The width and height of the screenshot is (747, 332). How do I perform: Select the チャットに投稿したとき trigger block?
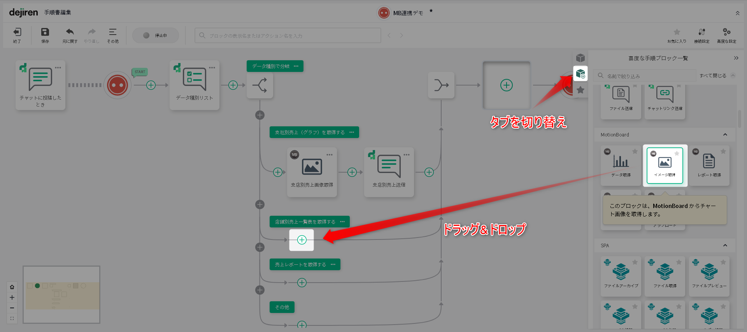pos(40,85)
